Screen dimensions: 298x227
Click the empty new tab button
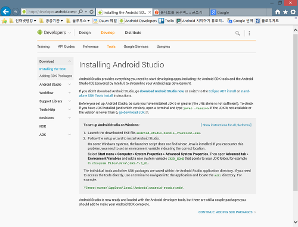coord(269,13)
